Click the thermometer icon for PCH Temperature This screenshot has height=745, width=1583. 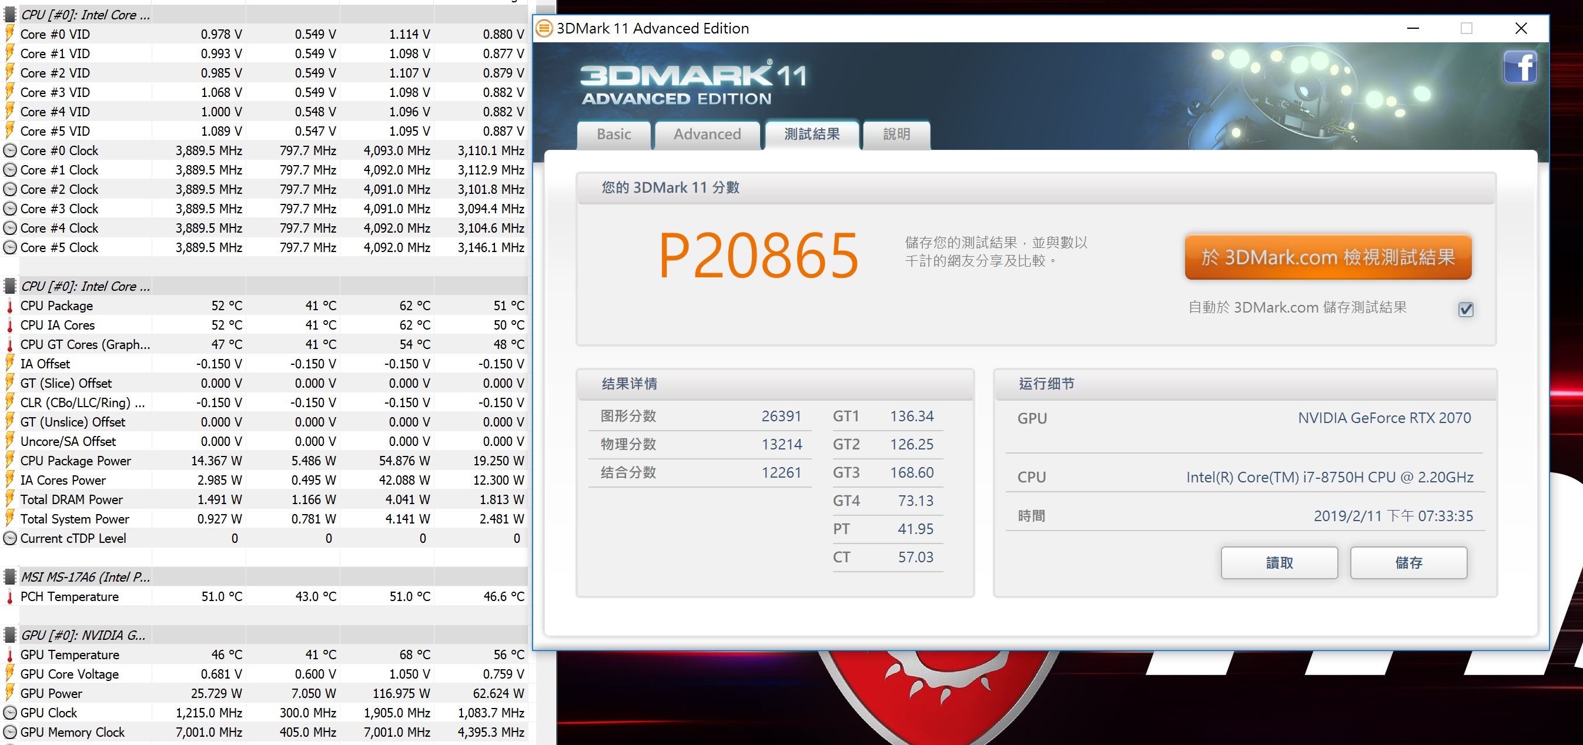(x=10, y=596)
